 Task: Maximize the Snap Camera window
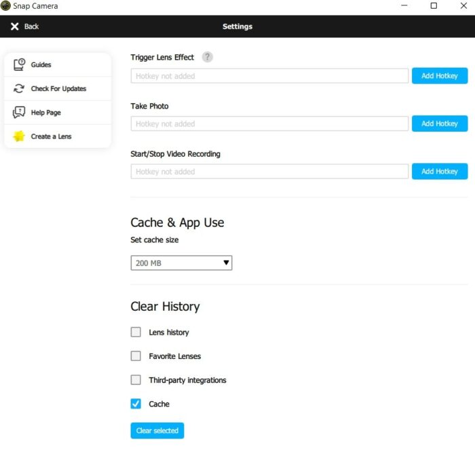pos(434,6)
